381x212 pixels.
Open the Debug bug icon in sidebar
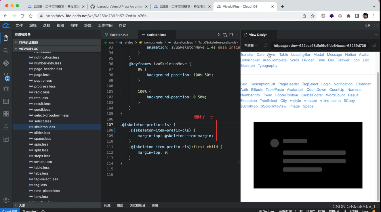(x=6, y=89)
